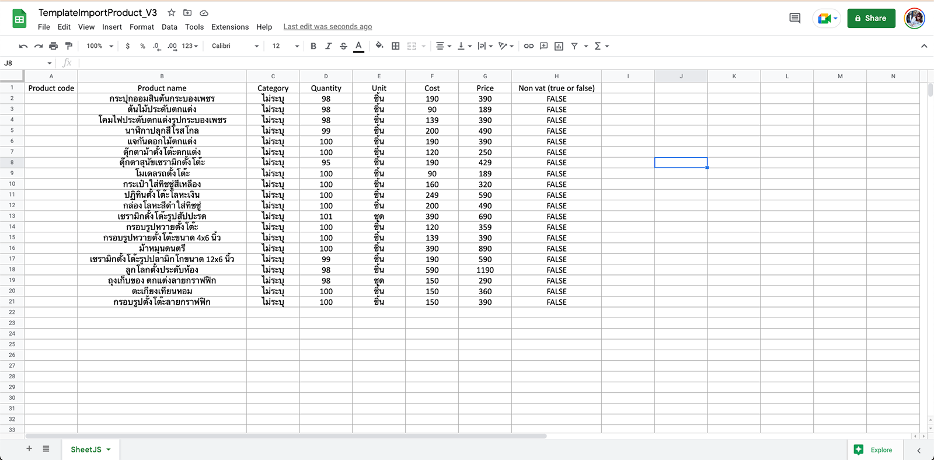Insert a link
The width and height of the screenshot is (934, 460).
(x=529, y=46)
